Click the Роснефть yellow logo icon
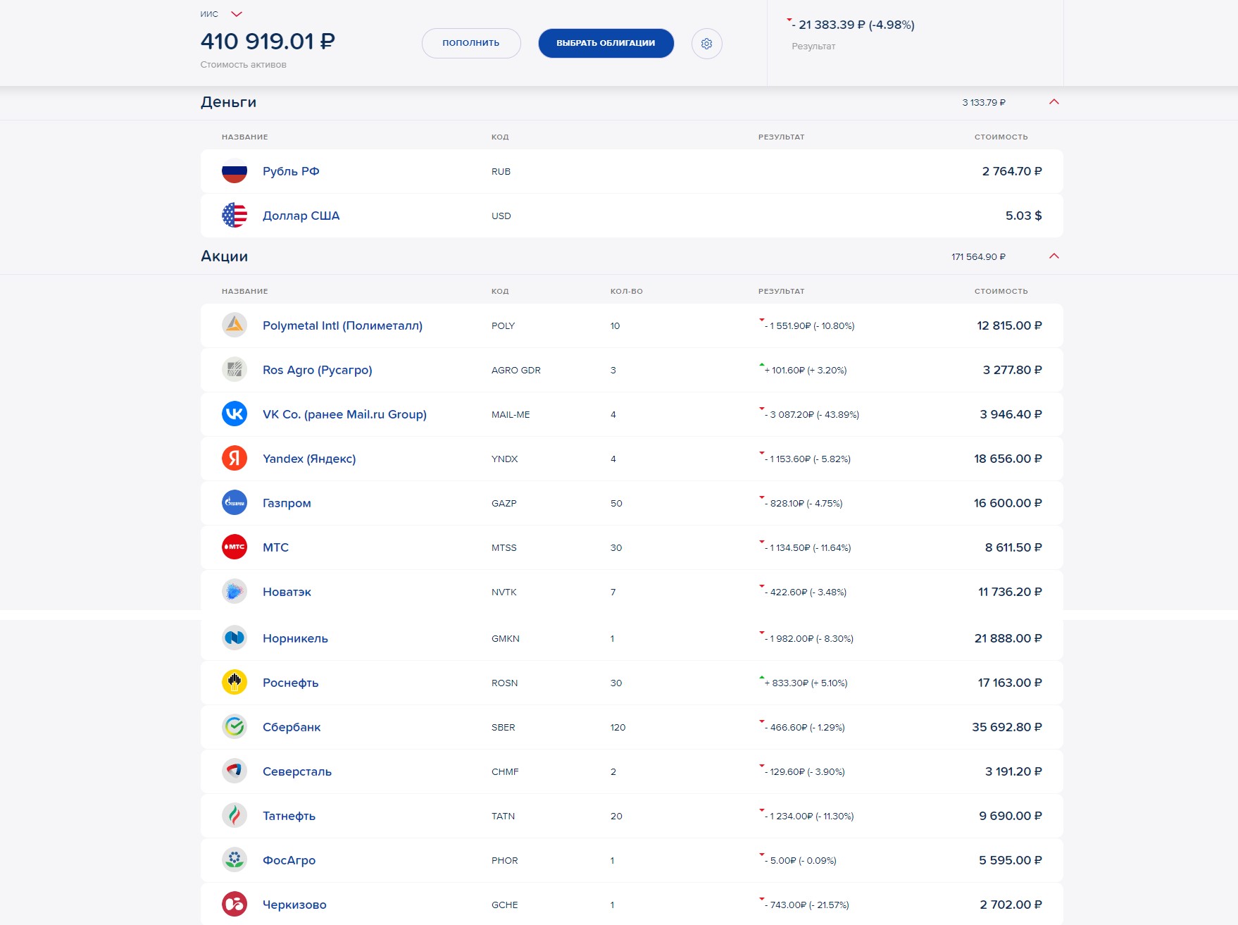 [235, 683]
